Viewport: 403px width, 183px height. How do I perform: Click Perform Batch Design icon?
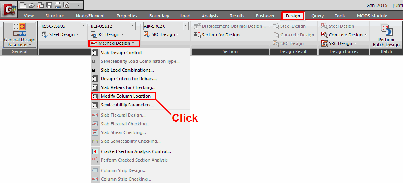[x=384, y=35]
